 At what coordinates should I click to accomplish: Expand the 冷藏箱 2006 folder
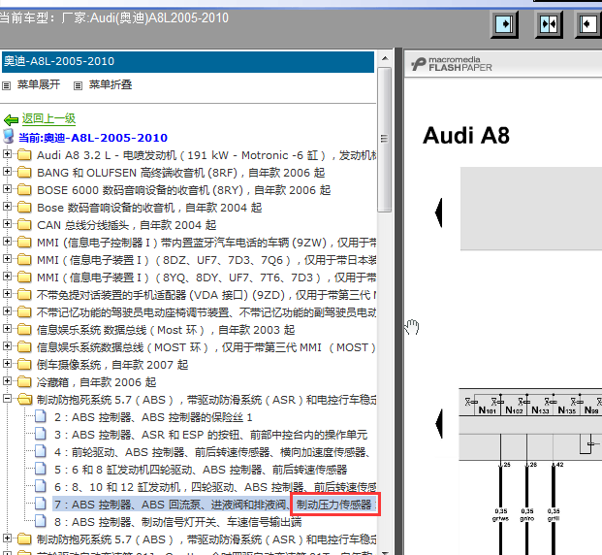[x=7, y=381]
